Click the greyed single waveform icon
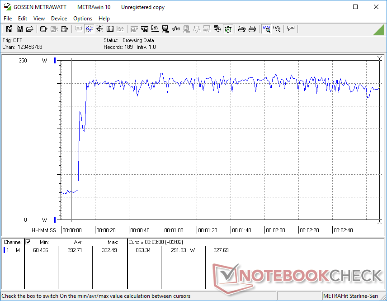The height and width of the screenshot is (301, 387). click(x=197, y=29)
